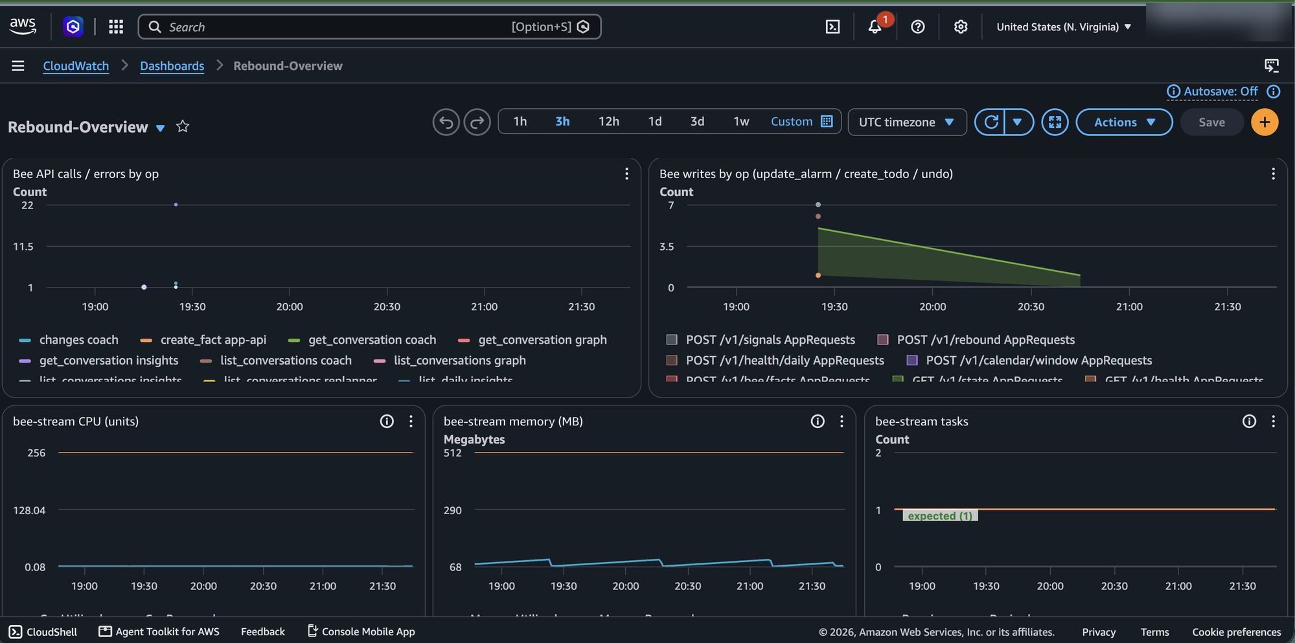Toggle get_conversation insights legend series
Screen dimensions: 1295x643
[x=98, y=360]
